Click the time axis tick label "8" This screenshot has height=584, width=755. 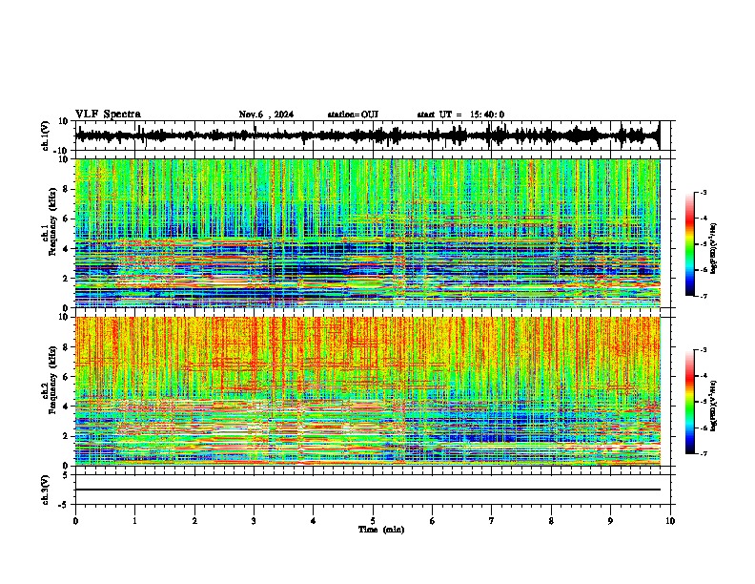click(551, 521)
